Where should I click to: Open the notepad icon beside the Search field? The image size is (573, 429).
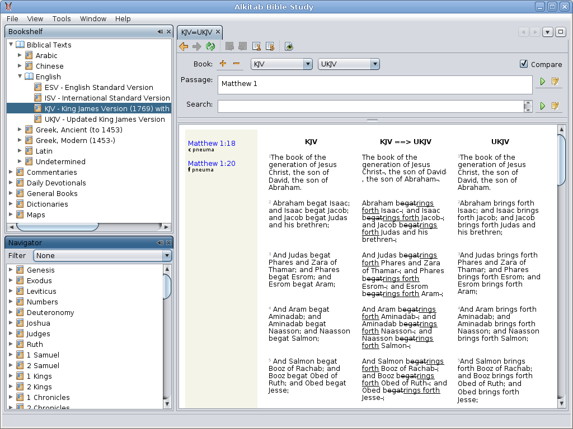click(555, 106)
